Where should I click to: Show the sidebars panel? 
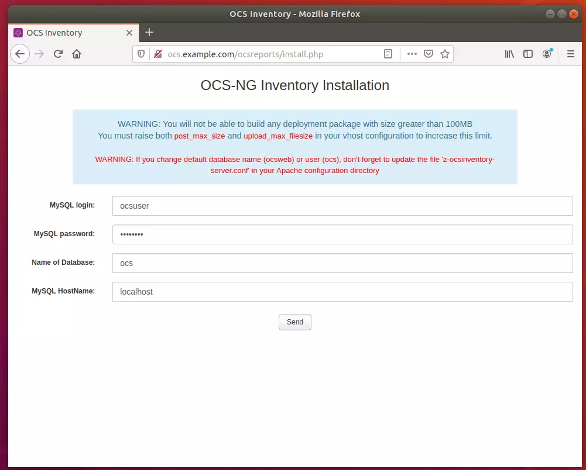[x=528, y=54]
